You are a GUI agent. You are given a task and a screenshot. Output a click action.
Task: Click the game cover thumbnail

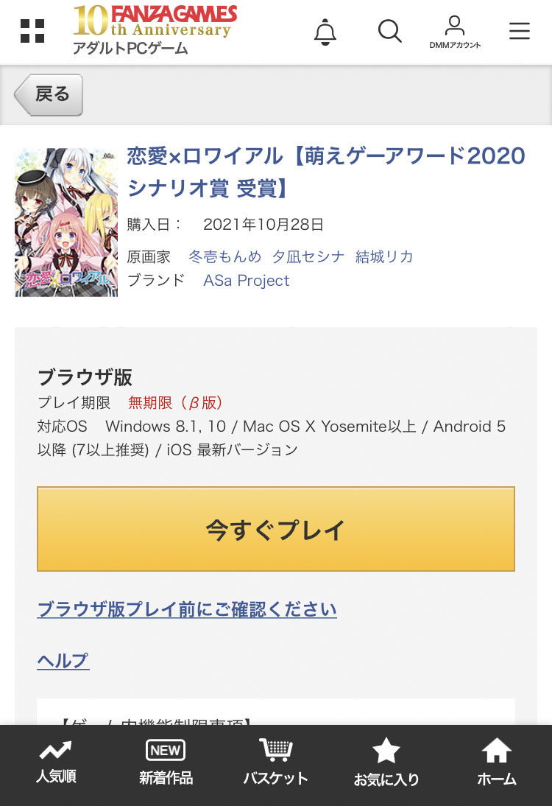(x=66, y=222)
